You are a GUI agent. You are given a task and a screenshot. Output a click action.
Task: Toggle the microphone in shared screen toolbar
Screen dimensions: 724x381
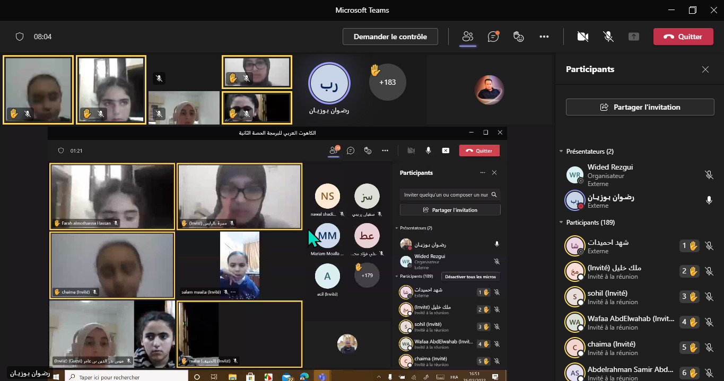point(428,150)
